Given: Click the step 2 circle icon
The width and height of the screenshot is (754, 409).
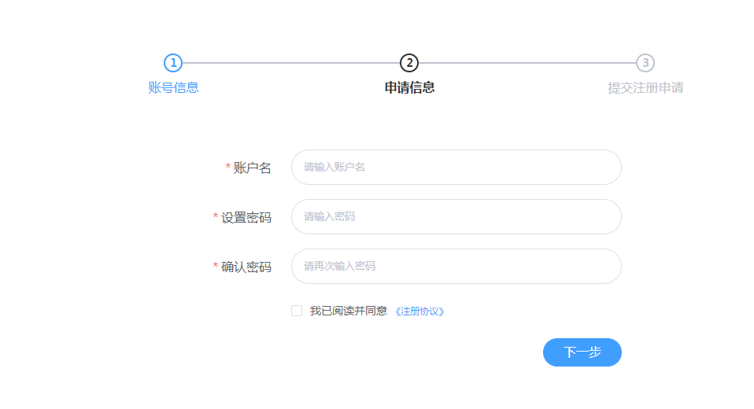Looking at the screenshot, I should coord(409,63).
